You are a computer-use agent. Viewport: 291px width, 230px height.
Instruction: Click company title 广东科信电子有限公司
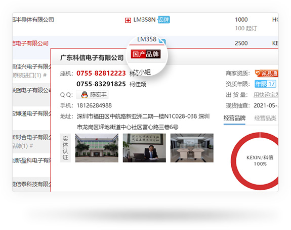point(92,57)
